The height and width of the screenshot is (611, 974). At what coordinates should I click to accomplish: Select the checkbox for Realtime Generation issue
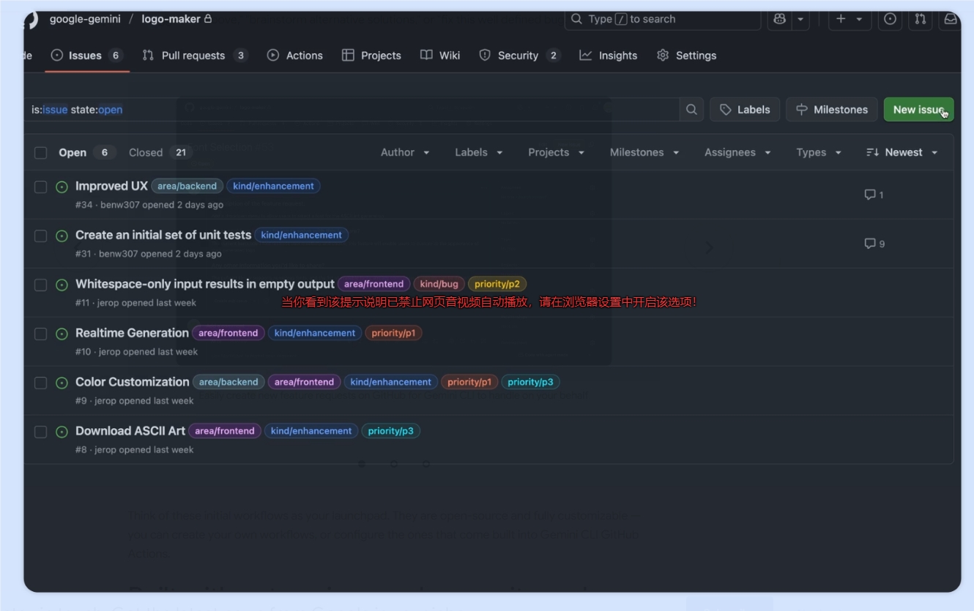(x=41, y=334)
